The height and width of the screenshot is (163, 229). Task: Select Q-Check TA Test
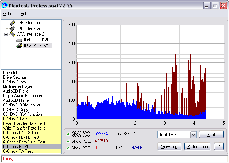coord(31,151)
